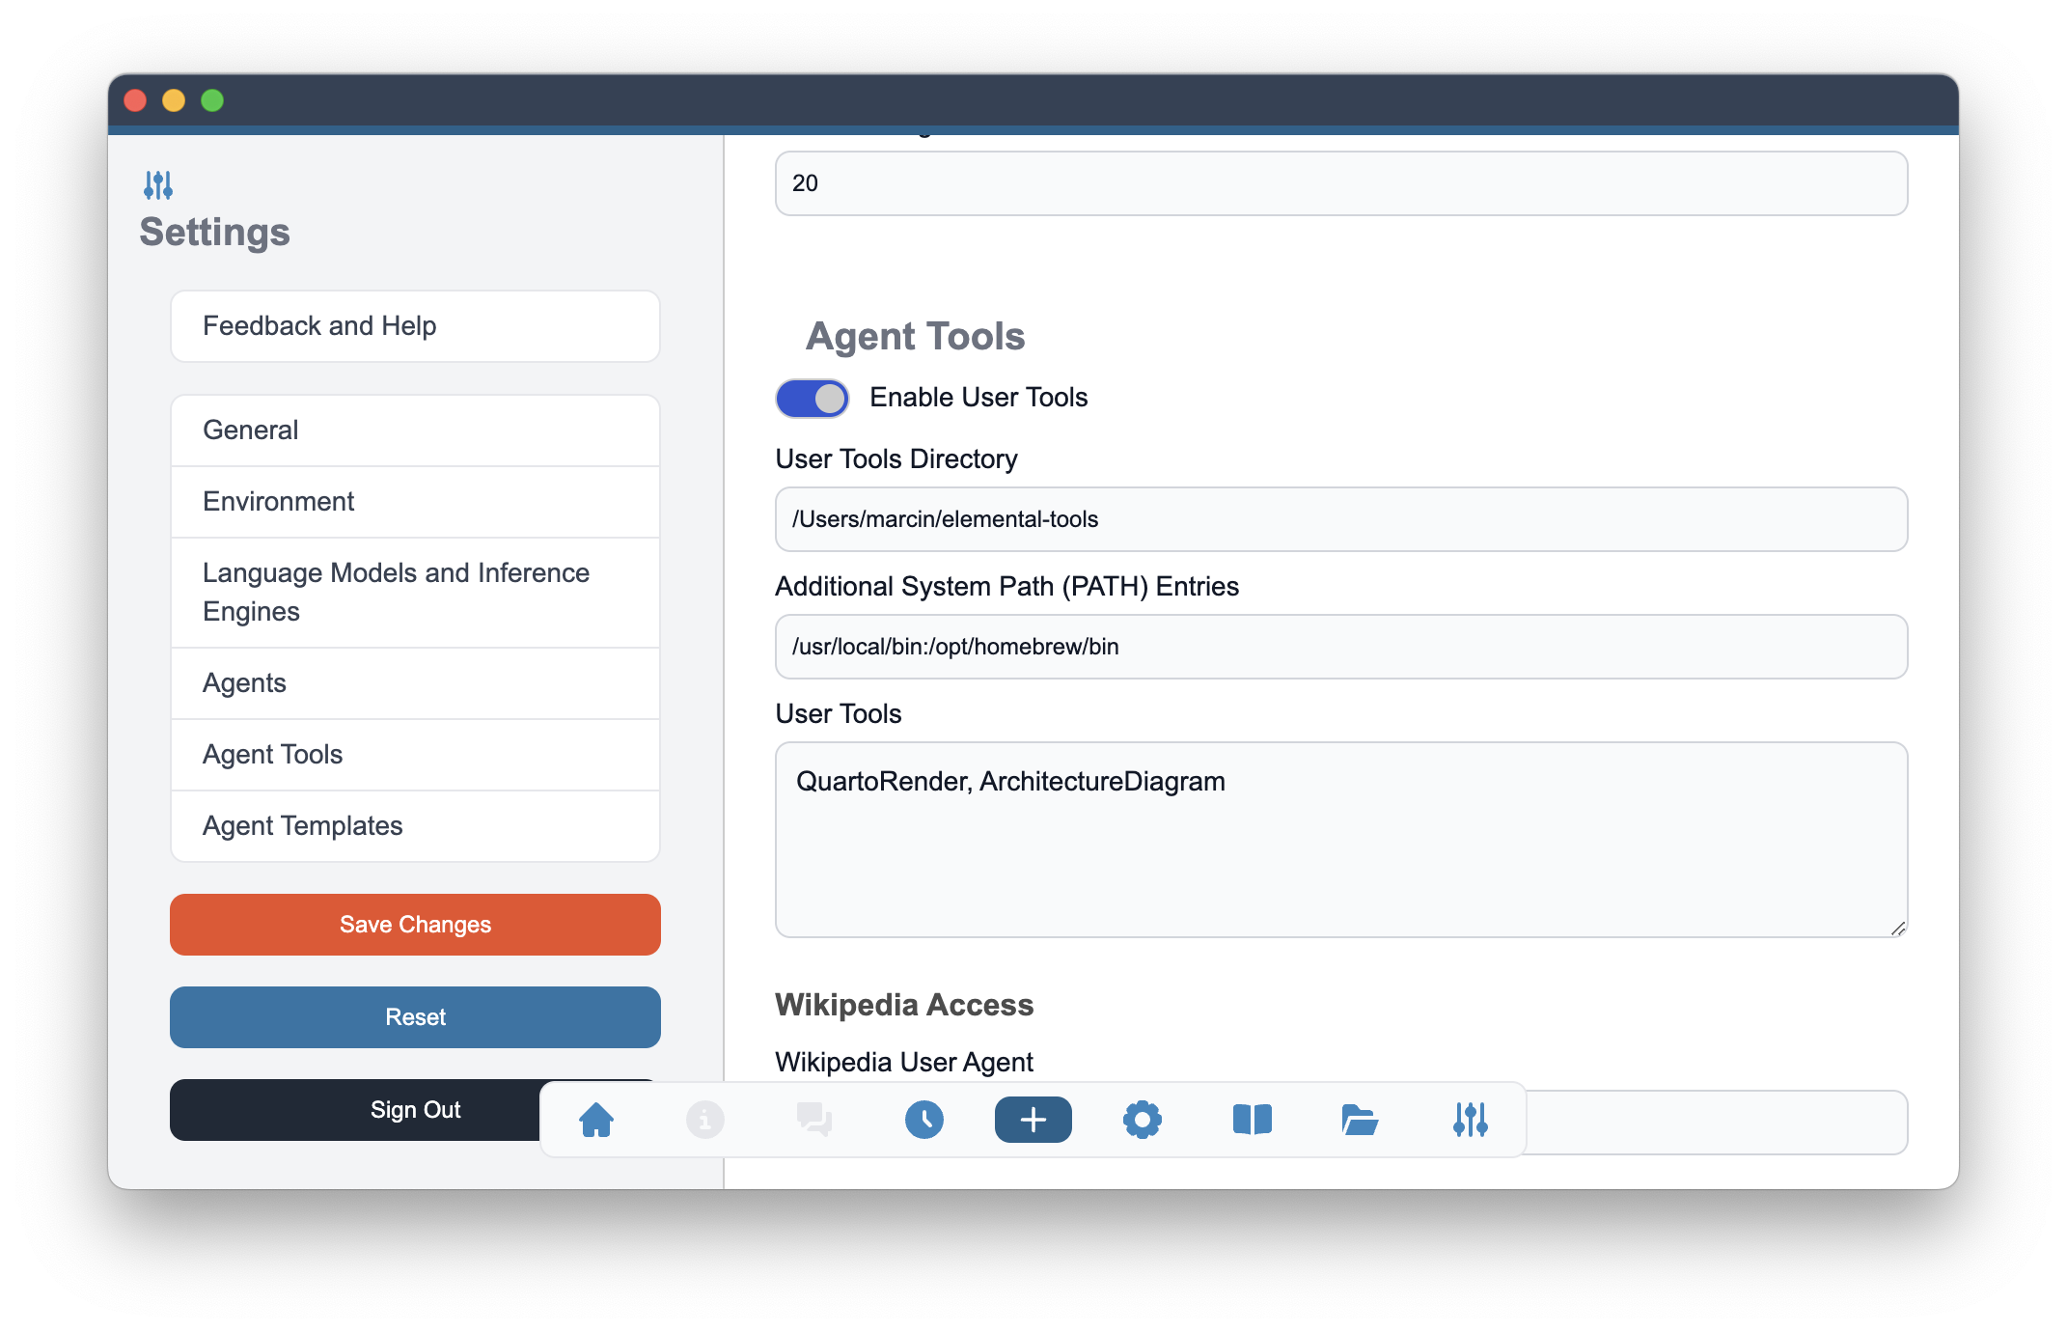Open sliders settings icon in toolbar

[1471, 1120]
